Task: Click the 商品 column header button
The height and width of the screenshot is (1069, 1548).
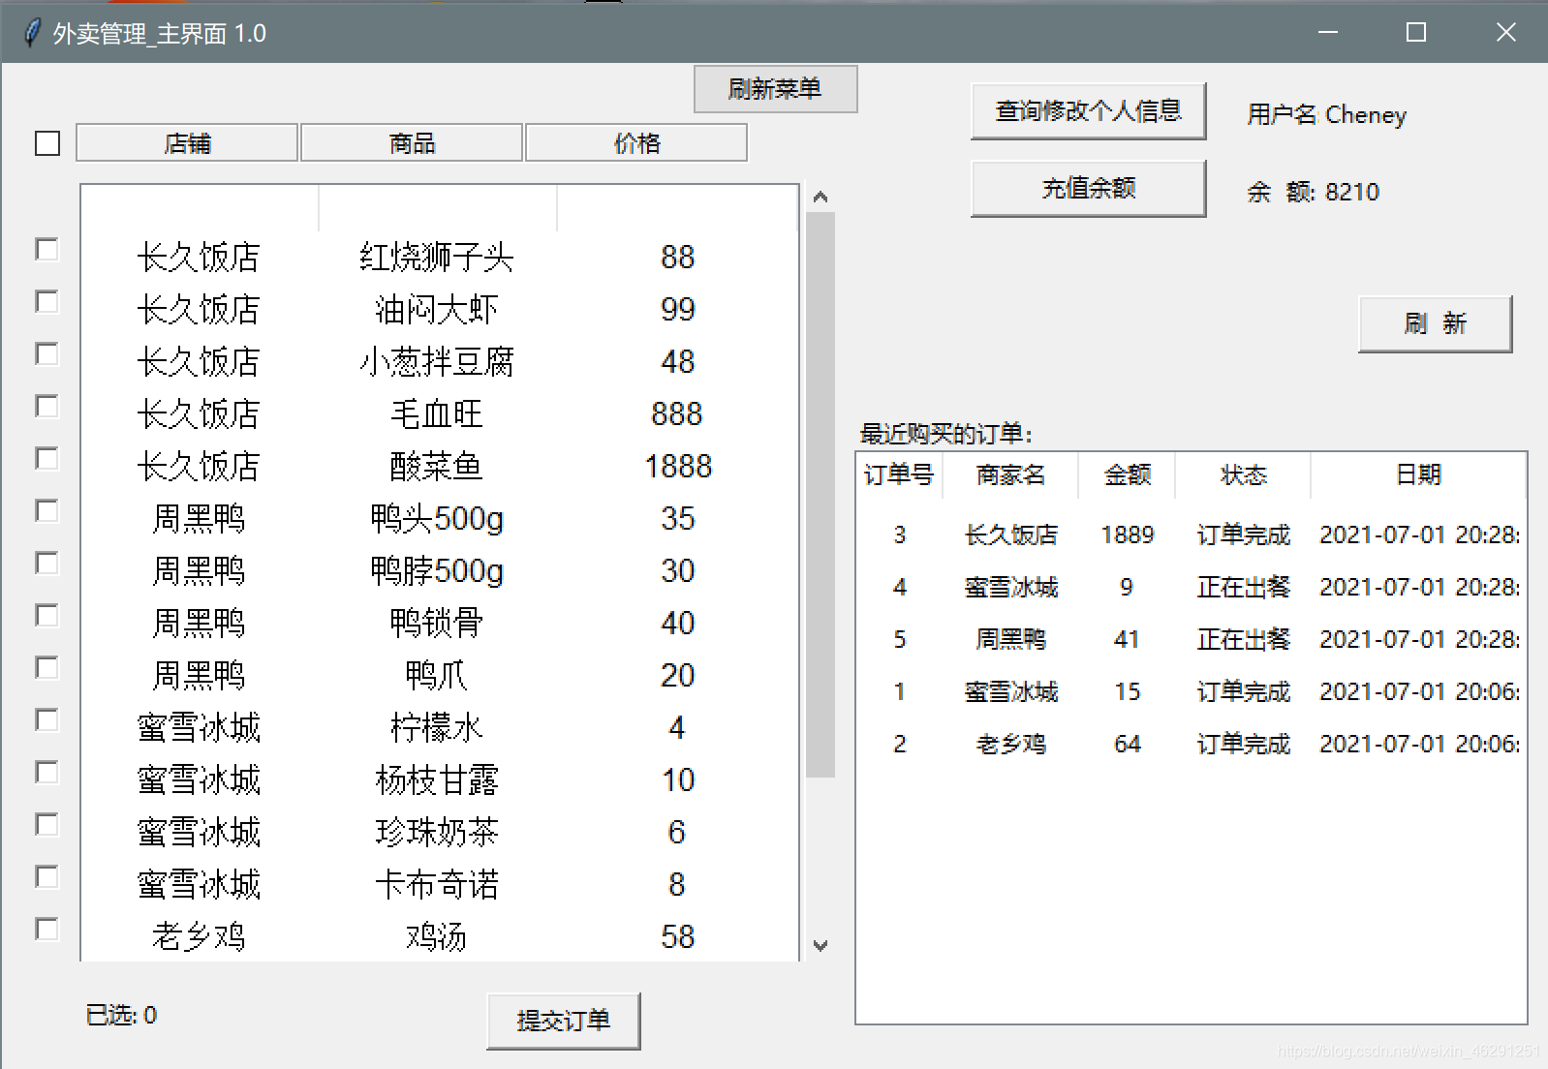Action: point(412,143)
